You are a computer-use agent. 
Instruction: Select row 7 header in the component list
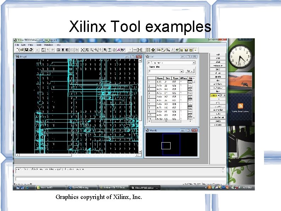[x=151, y=104]
